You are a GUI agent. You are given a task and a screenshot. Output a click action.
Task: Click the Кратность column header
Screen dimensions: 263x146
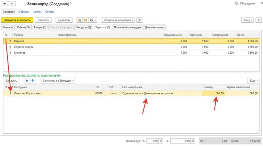pyautogui.click(x=199, y=35)
